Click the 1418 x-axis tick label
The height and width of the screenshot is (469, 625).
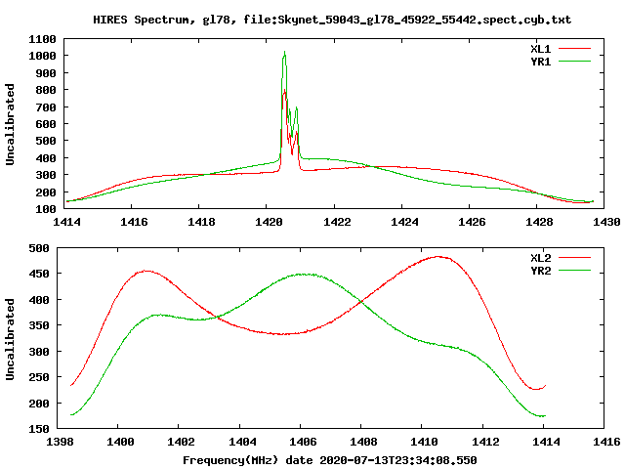[x=201, y=222]
